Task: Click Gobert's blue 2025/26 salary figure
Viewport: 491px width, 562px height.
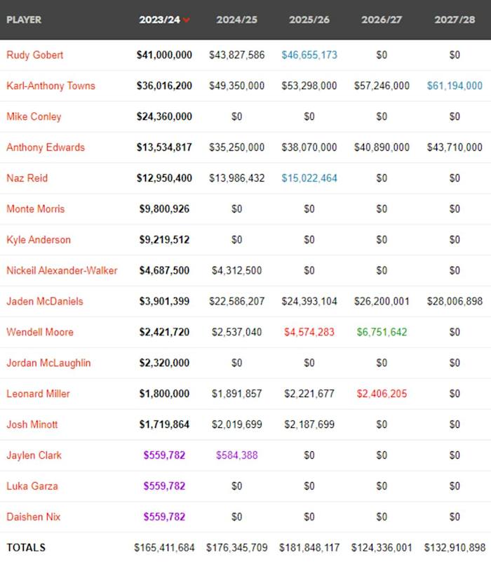Action: click(x=309, y=55)
